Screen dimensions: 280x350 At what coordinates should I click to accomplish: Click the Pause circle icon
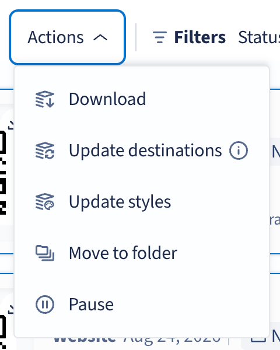point(45,304)
